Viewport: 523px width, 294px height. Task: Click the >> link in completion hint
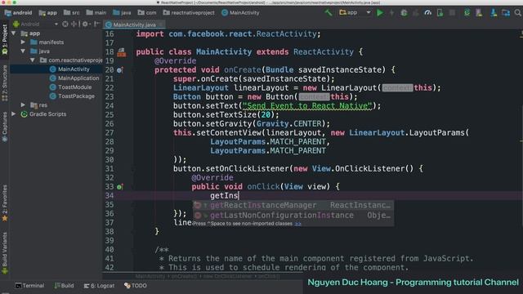pos(297,224)
